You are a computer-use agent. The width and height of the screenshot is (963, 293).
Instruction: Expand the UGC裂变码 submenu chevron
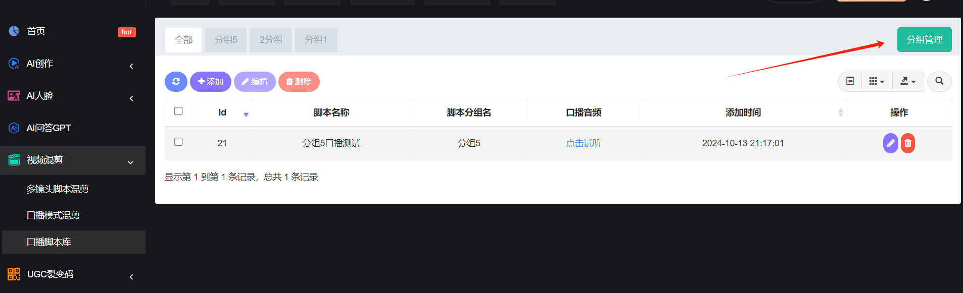(x=131, y=277)
